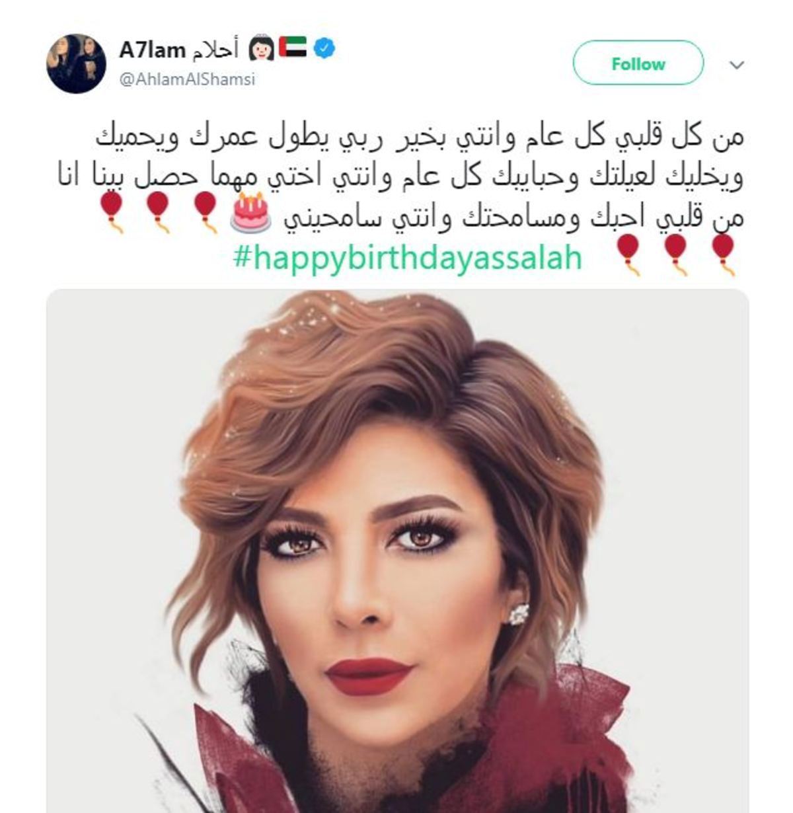
Task: Open the #happybirthdayassalah hashtag link
Action: (x=408, y=258)
